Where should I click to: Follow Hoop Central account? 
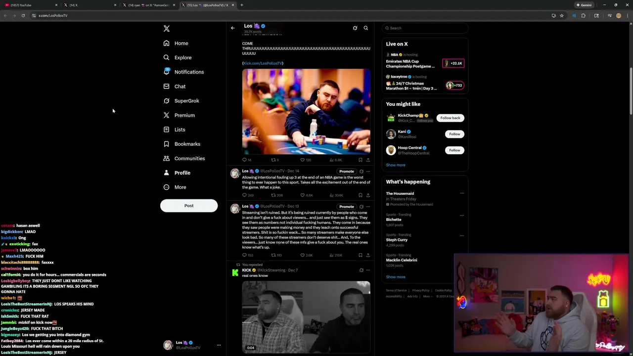[454, 150]
